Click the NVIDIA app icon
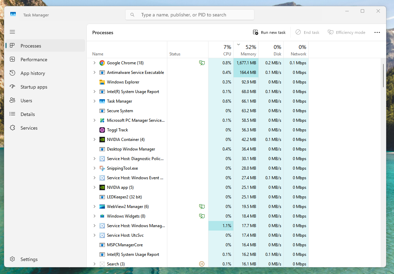394x274 pixels. click(x=102, y=187)
